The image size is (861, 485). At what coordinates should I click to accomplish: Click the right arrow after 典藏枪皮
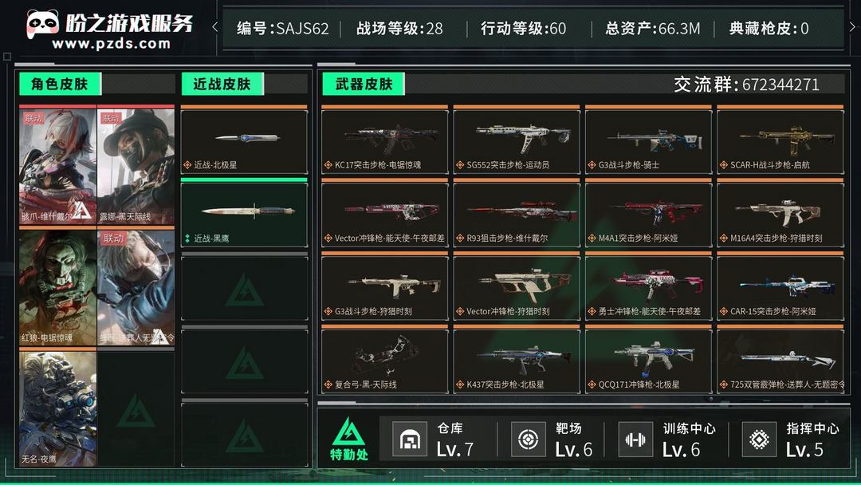[x=852, y=27]
